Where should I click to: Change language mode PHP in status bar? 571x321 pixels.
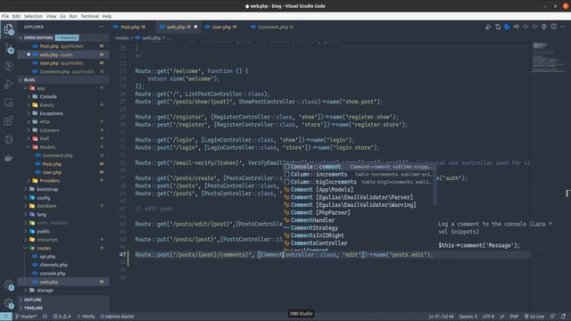click(514, 317)
